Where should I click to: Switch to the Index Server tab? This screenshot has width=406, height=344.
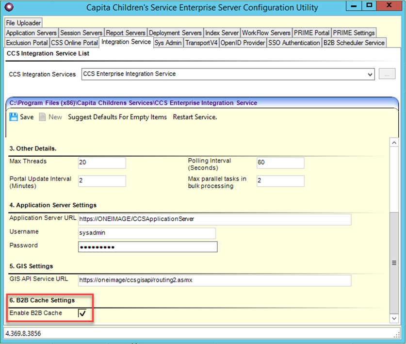(222, 33)
